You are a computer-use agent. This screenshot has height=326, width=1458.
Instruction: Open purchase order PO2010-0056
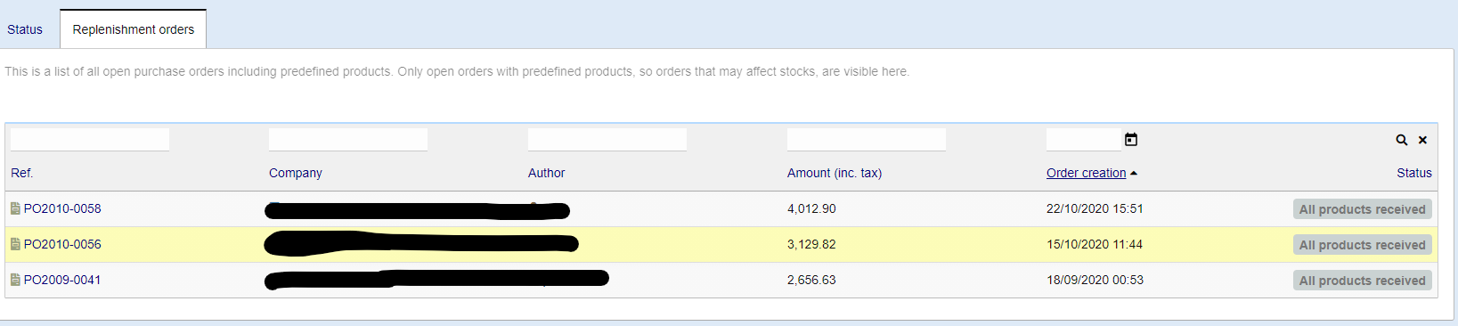62,244
